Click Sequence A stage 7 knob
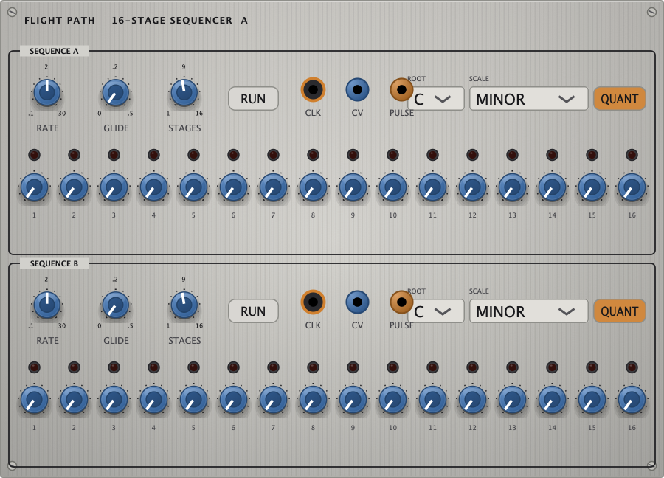The height and width of the screenshot is (478, 664). point(273,187)
